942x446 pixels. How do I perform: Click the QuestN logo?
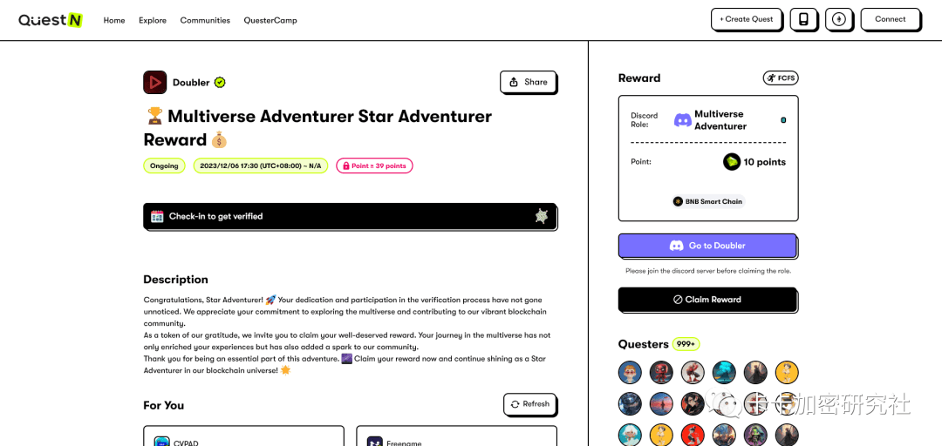pyautogui.click(x=50, y=19)
